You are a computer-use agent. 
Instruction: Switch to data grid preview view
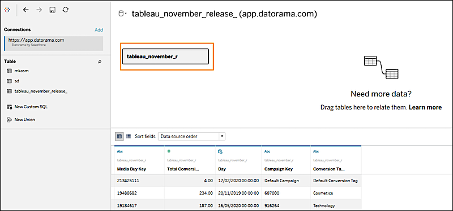[119, 137]
